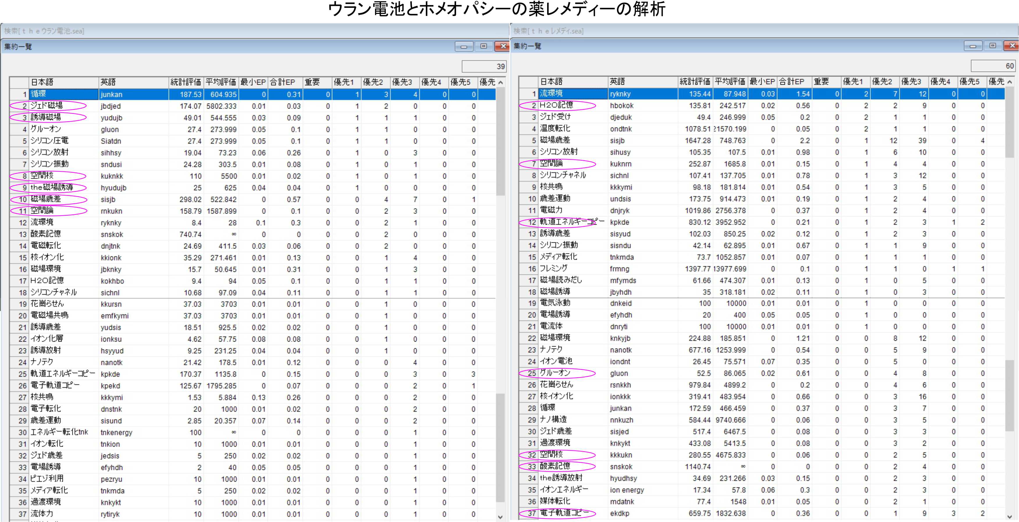Click 優先3 header in left table
The image size is (1019, 522).
click(405, 82)
